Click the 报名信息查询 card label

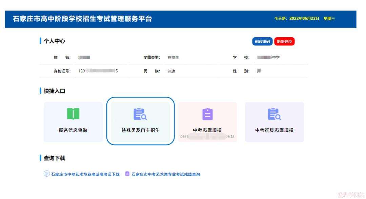pos(73,130)
